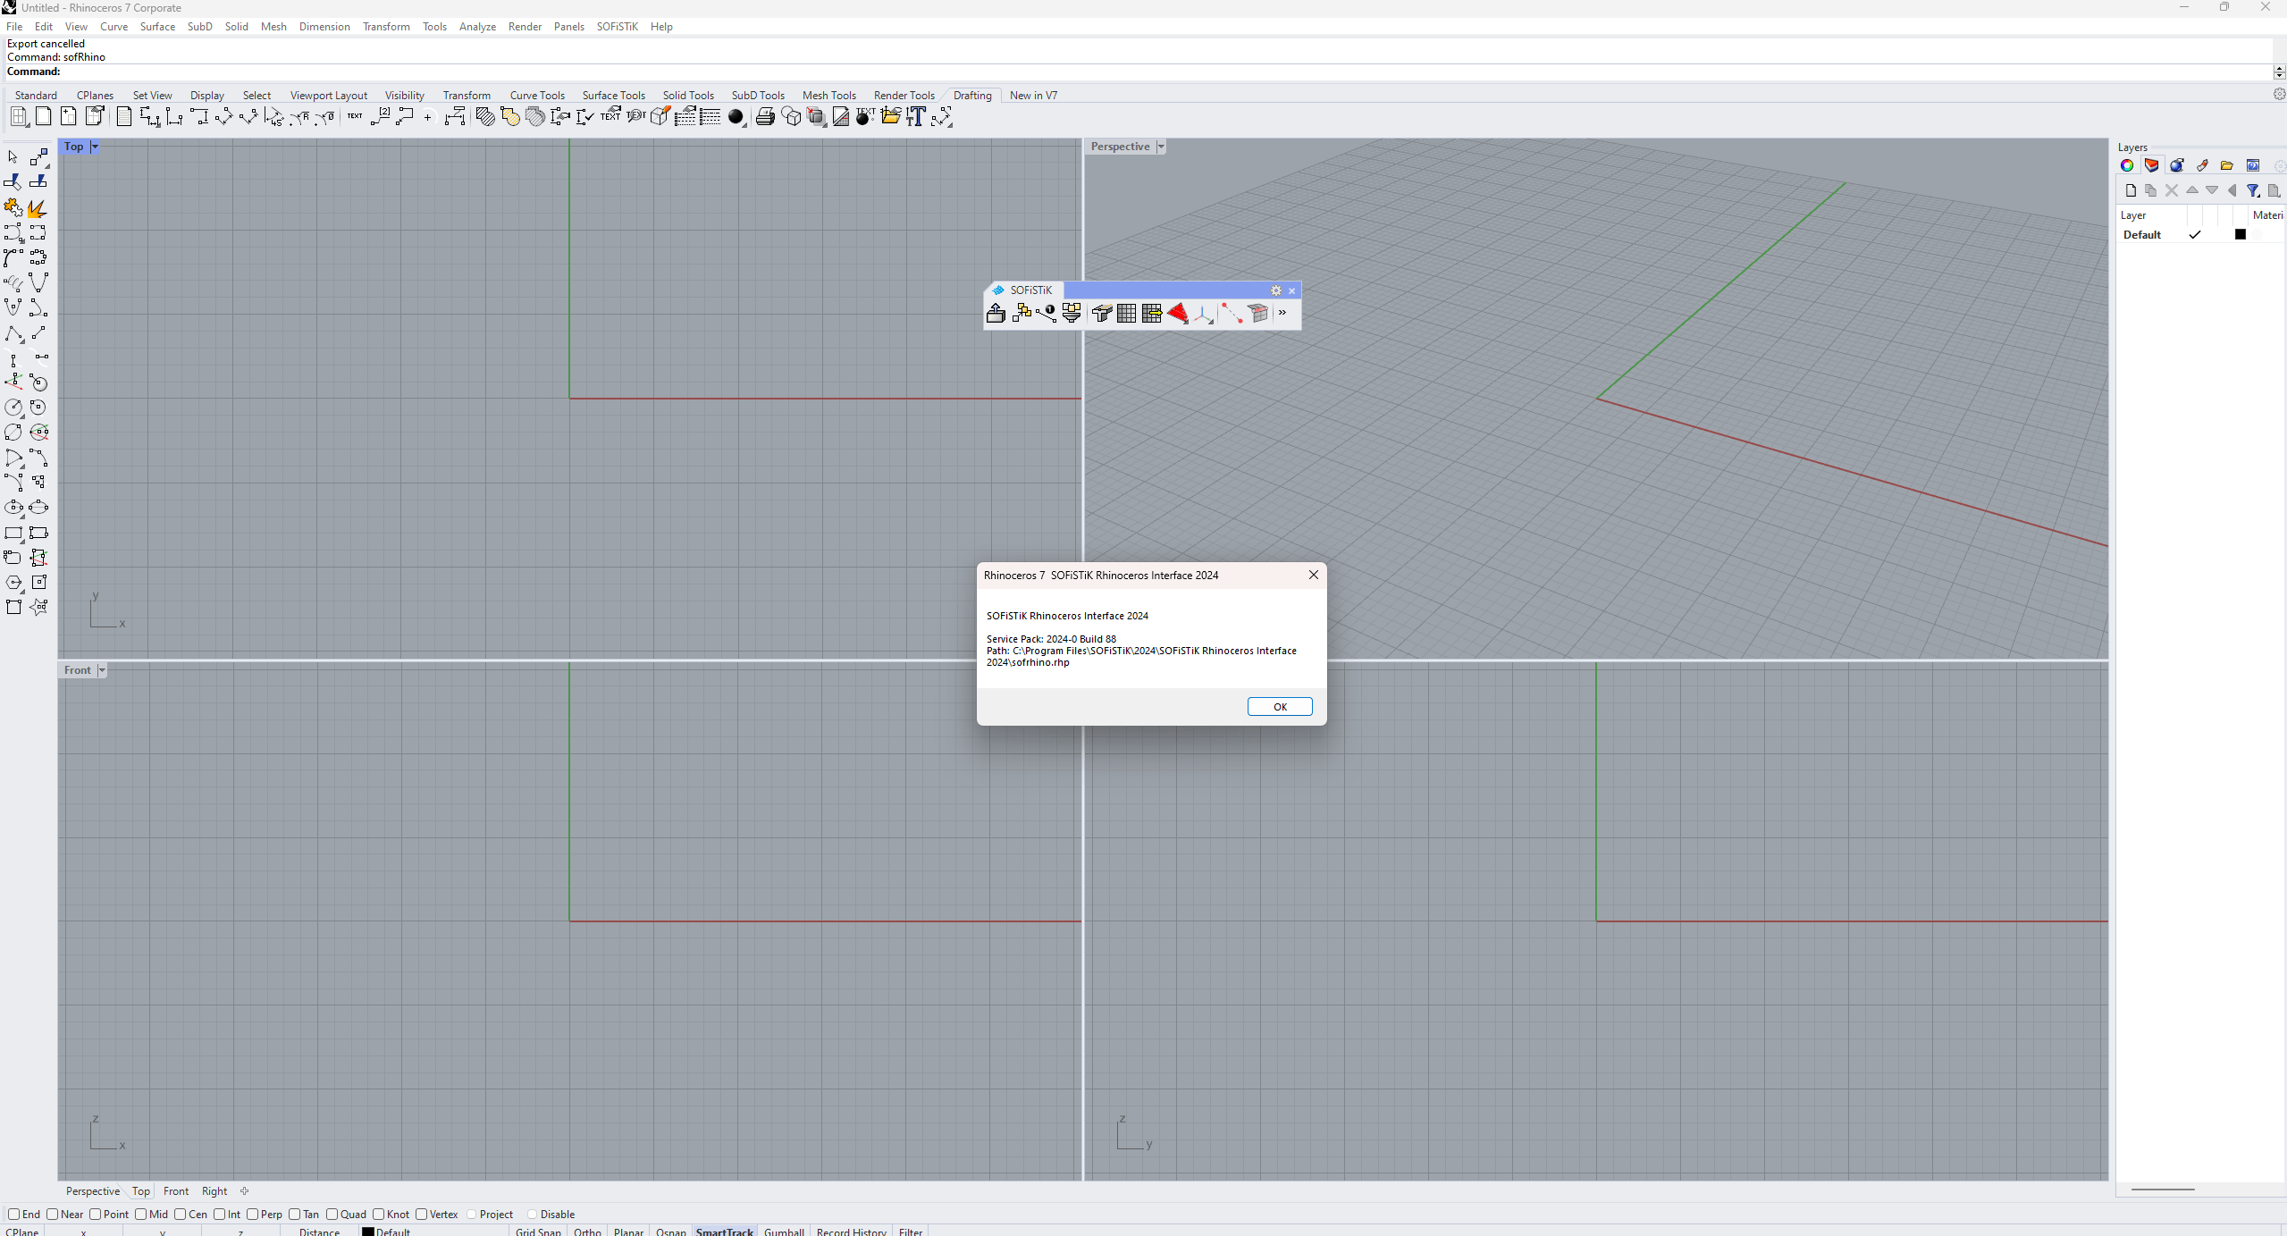
Task: Select the Default layer row name
Action: point(2141,234)
